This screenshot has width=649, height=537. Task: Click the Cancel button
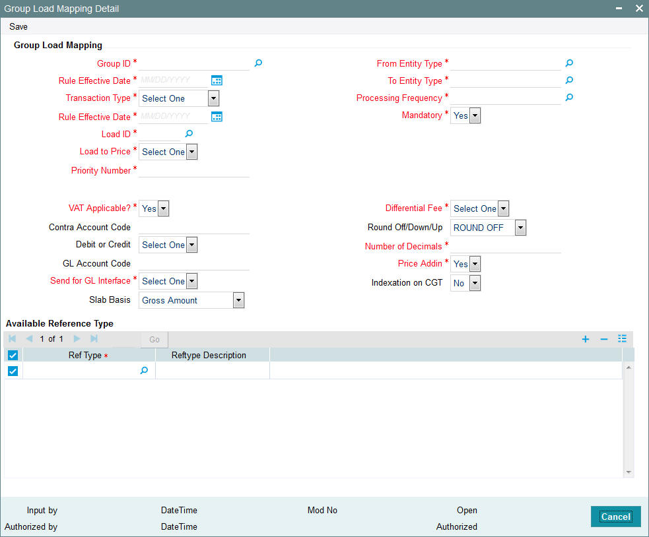pos(615,517)
